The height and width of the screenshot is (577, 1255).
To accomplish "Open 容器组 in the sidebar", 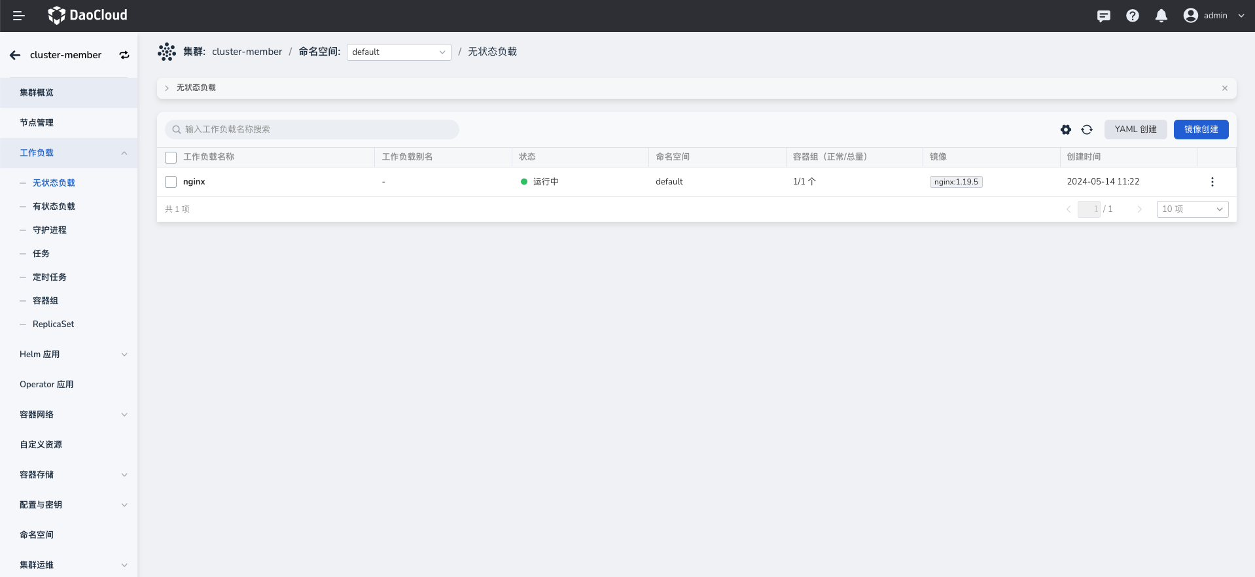I will (x=45, y=301).
